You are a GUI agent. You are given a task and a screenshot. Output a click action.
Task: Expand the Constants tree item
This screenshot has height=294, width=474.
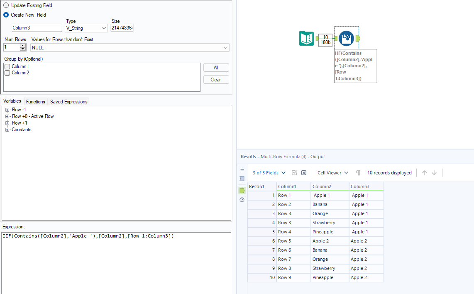(7, 129)
